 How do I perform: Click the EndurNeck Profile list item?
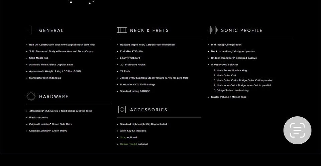(131, 51)
